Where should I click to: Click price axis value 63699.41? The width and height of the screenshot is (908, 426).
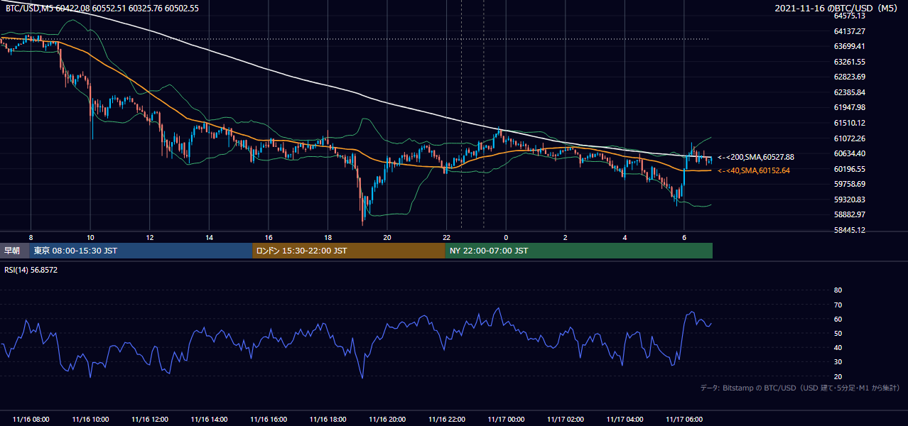tap(849, 46)
